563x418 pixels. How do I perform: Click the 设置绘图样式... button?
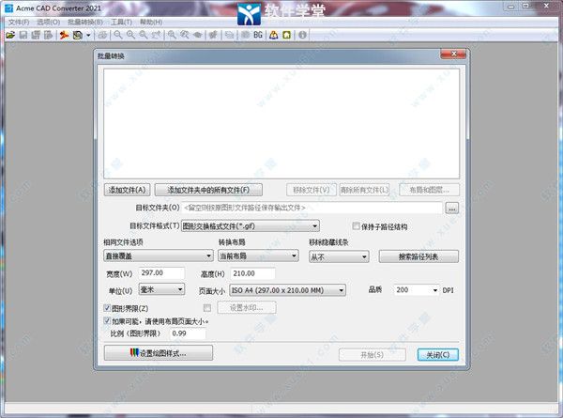[159, 353]
